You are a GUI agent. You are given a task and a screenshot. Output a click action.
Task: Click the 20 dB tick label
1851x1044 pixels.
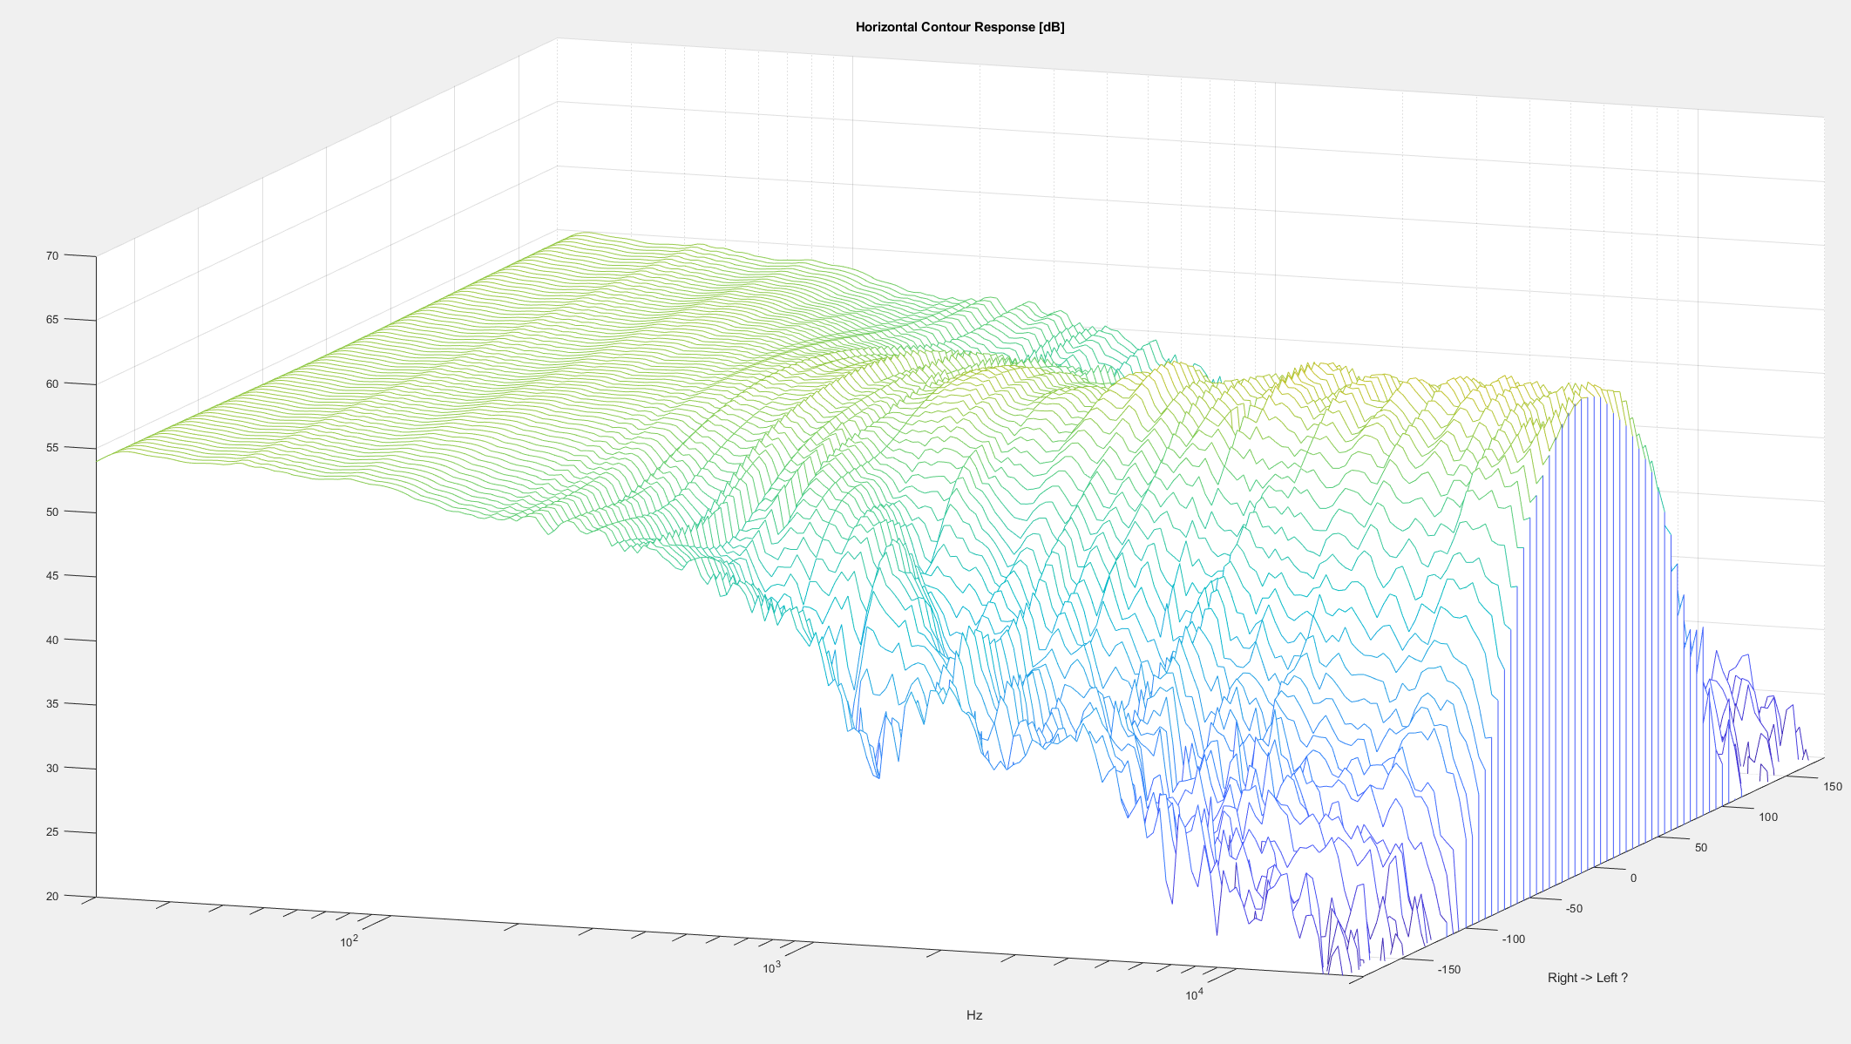[52, 896]
